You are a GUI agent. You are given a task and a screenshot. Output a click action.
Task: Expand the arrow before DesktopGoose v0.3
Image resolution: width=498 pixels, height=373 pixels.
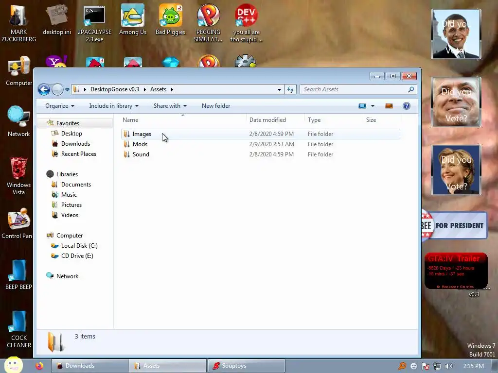85,89
